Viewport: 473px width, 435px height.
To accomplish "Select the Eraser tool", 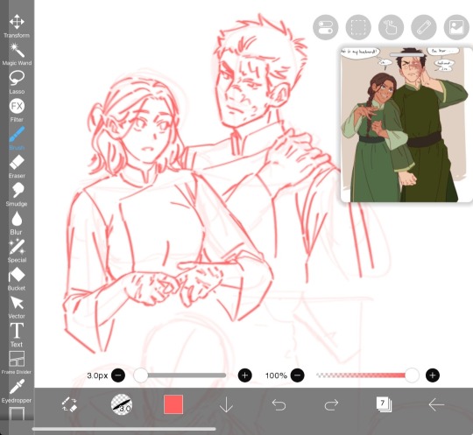I will point(17,166).
